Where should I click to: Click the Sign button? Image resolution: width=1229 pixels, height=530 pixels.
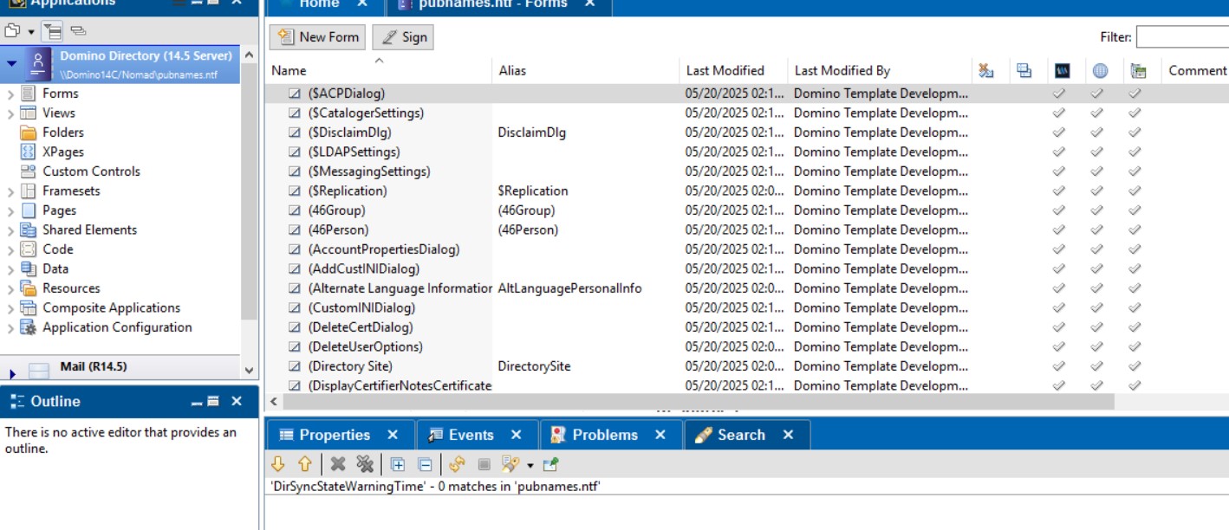tap(403, 37)
